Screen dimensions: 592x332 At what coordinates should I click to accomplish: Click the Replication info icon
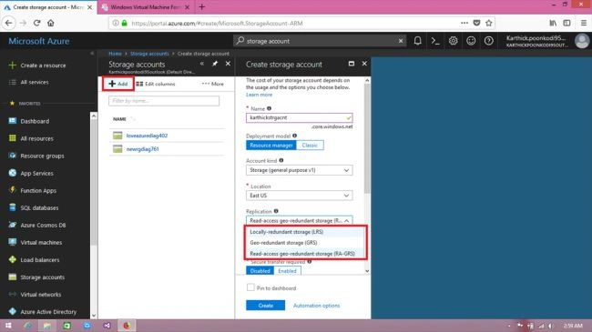tap(276, 211)
